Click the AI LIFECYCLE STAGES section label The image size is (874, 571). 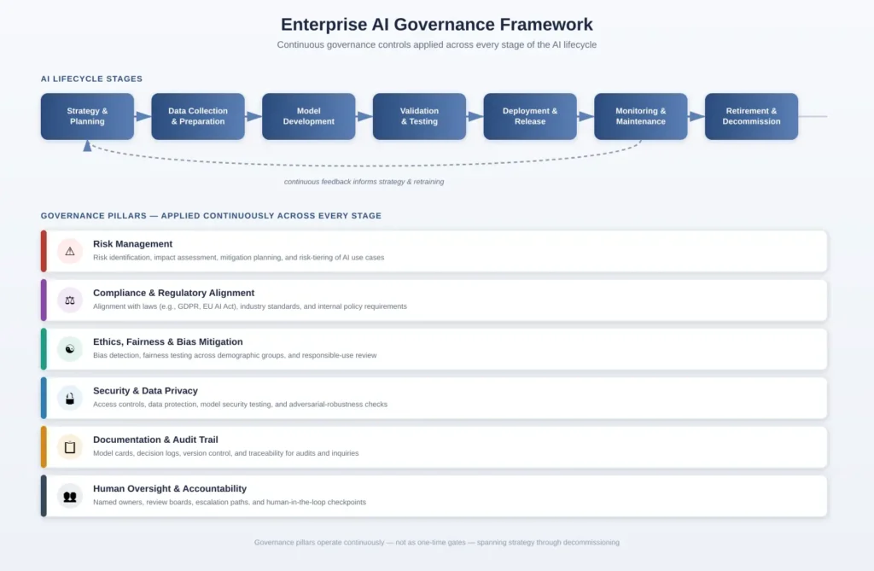[x=91, y=79]
